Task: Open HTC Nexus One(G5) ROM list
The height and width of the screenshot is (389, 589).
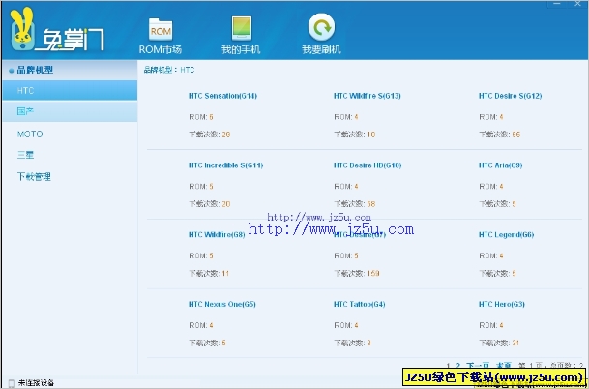Action: click(x=222, y=304)
